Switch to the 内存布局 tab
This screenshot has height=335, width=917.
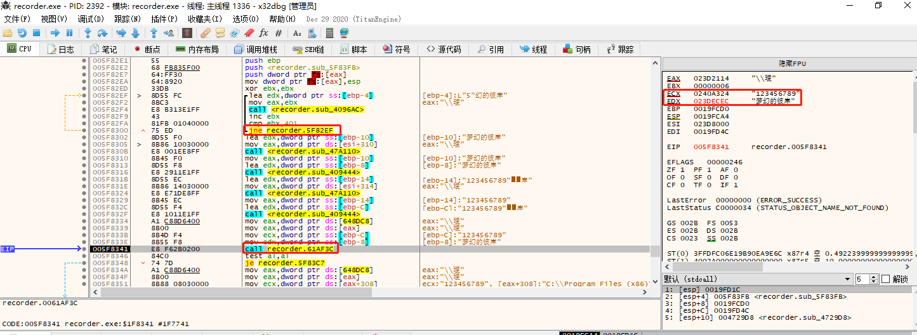(x=197, y=49)
